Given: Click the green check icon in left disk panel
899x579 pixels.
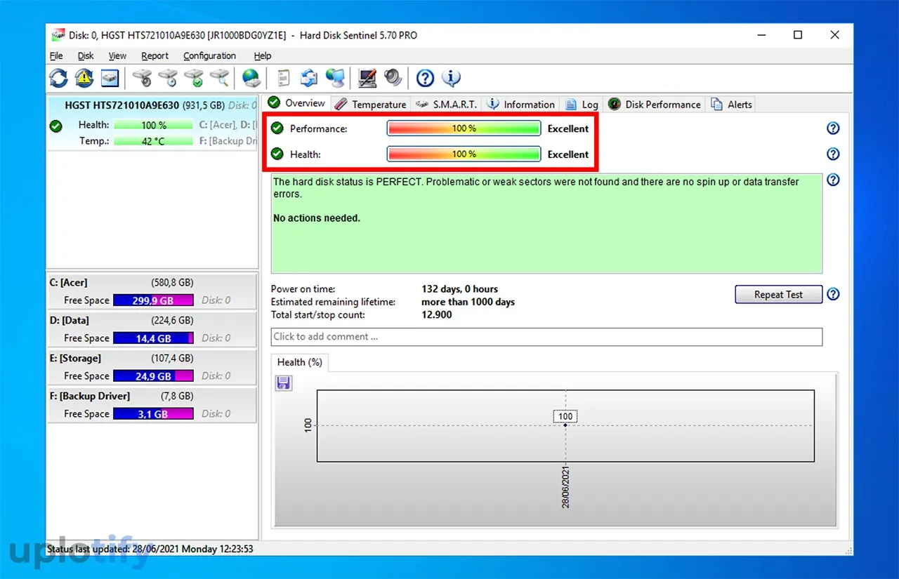Looking at the screenshot, I should (56, 126).
